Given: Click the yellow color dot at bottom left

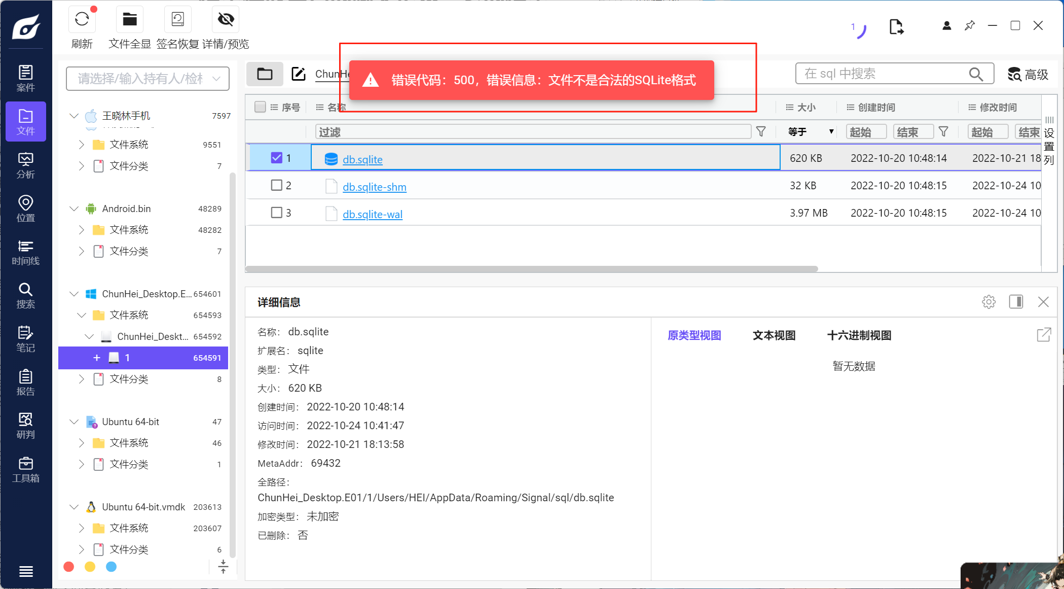Looking at the screenshot, I should coord(90,567).
